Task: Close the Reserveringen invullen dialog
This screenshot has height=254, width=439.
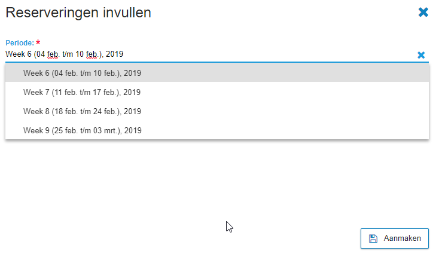Action: pyautogui.click(x=423, y=13)
